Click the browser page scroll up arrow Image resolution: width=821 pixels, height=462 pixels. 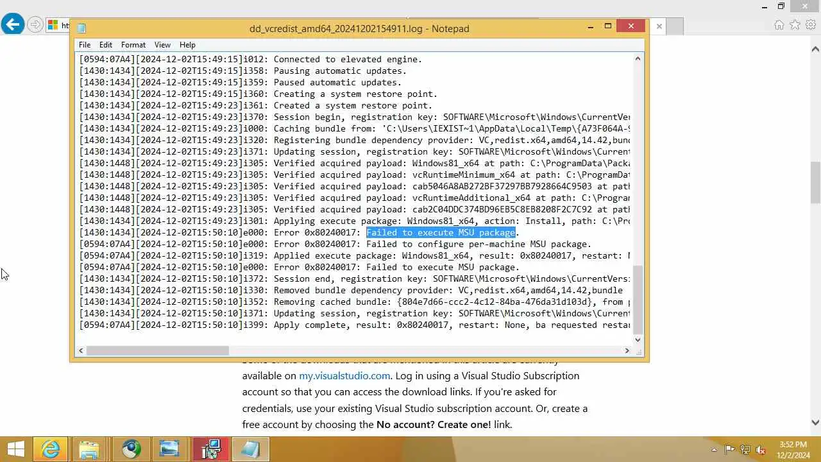[815, 49]
